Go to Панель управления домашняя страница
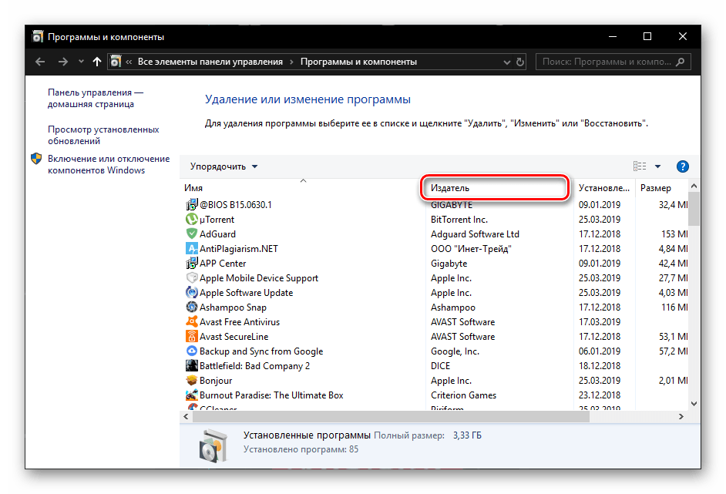 (x=95, y=98)
